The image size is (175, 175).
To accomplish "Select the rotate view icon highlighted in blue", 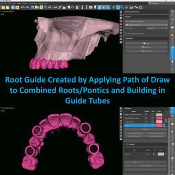I will pyautogui.click(x=118, y=7).
